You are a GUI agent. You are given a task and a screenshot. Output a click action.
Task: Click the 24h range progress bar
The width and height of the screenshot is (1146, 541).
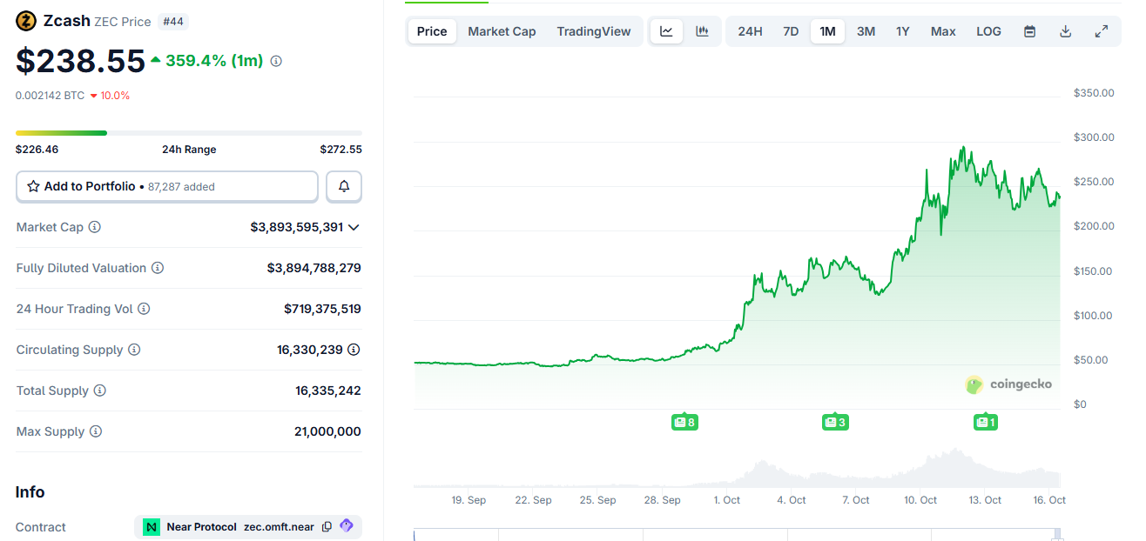coord(189,132)
